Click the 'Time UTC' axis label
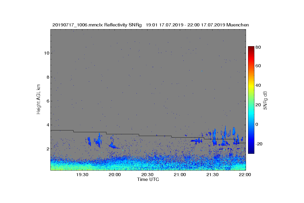 148,179
